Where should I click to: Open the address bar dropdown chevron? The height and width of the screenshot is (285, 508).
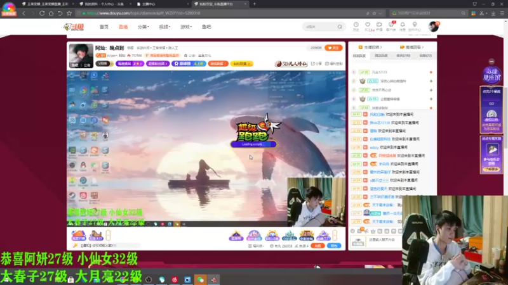coord(380,13)
